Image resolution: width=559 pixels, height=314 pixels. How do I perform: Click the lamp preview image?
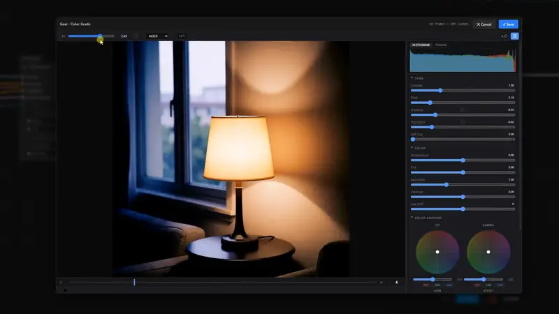coord(231,159)
